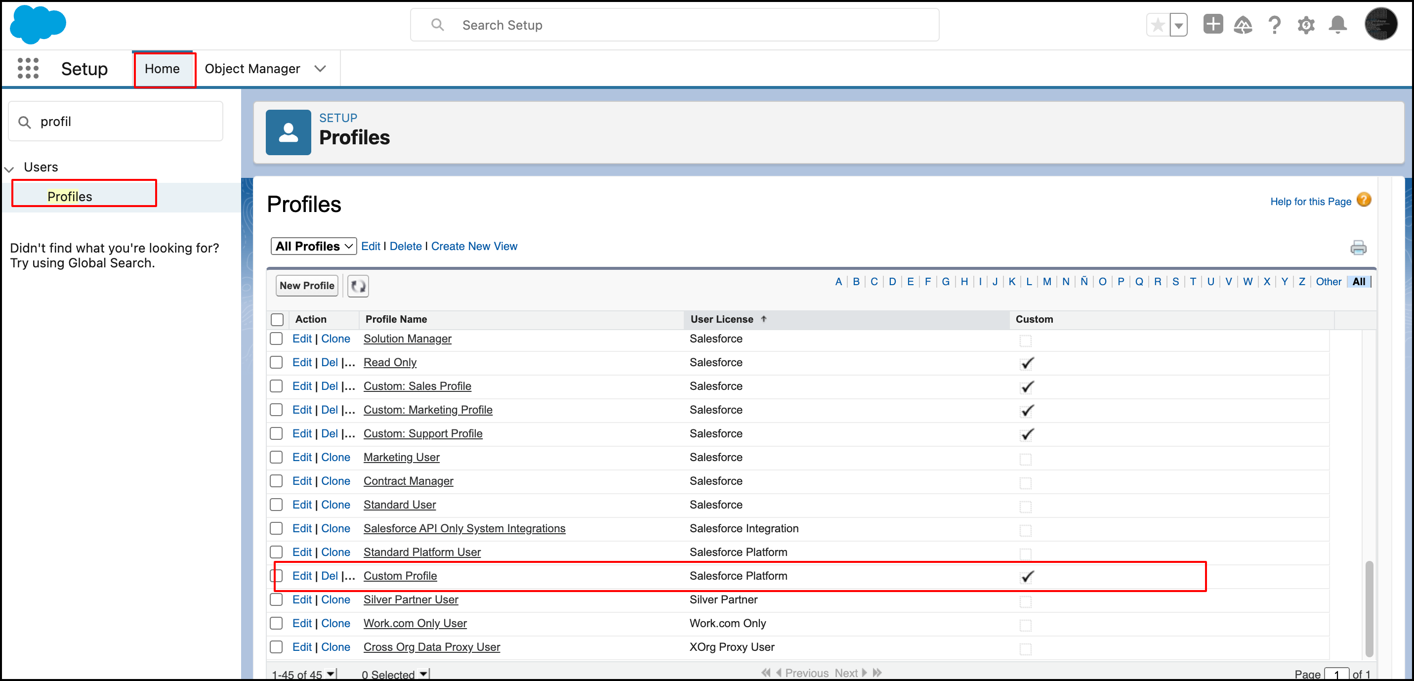The width and height of the screenshot is (1414, 681).
Task: Tick the Read Only row checkbox
Action: tap(277, 362)
